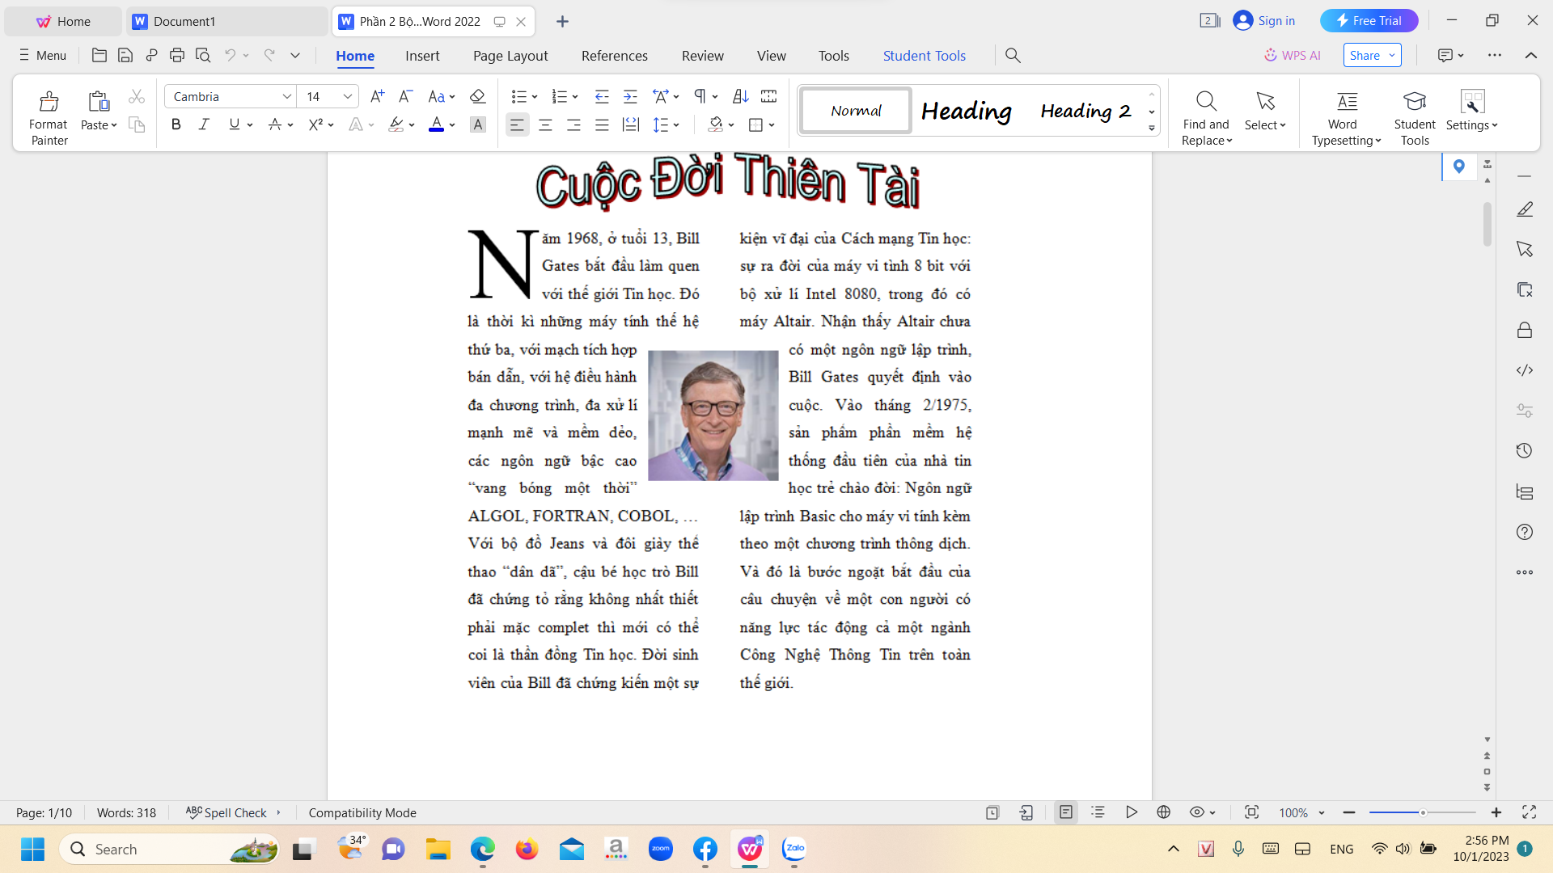Clear formatting with the eraser icon
Viewport: 1553px width, 873px height.
(477, 97)
